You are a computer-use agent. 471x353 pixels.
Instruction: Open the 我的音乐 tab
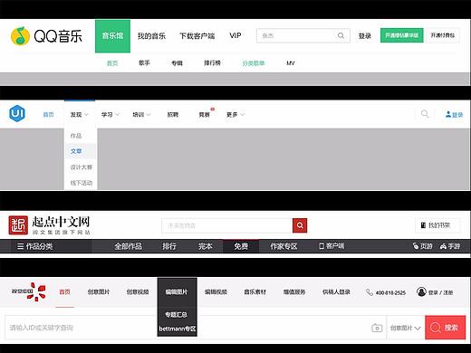pyautogui.click(x=151, y=36)
